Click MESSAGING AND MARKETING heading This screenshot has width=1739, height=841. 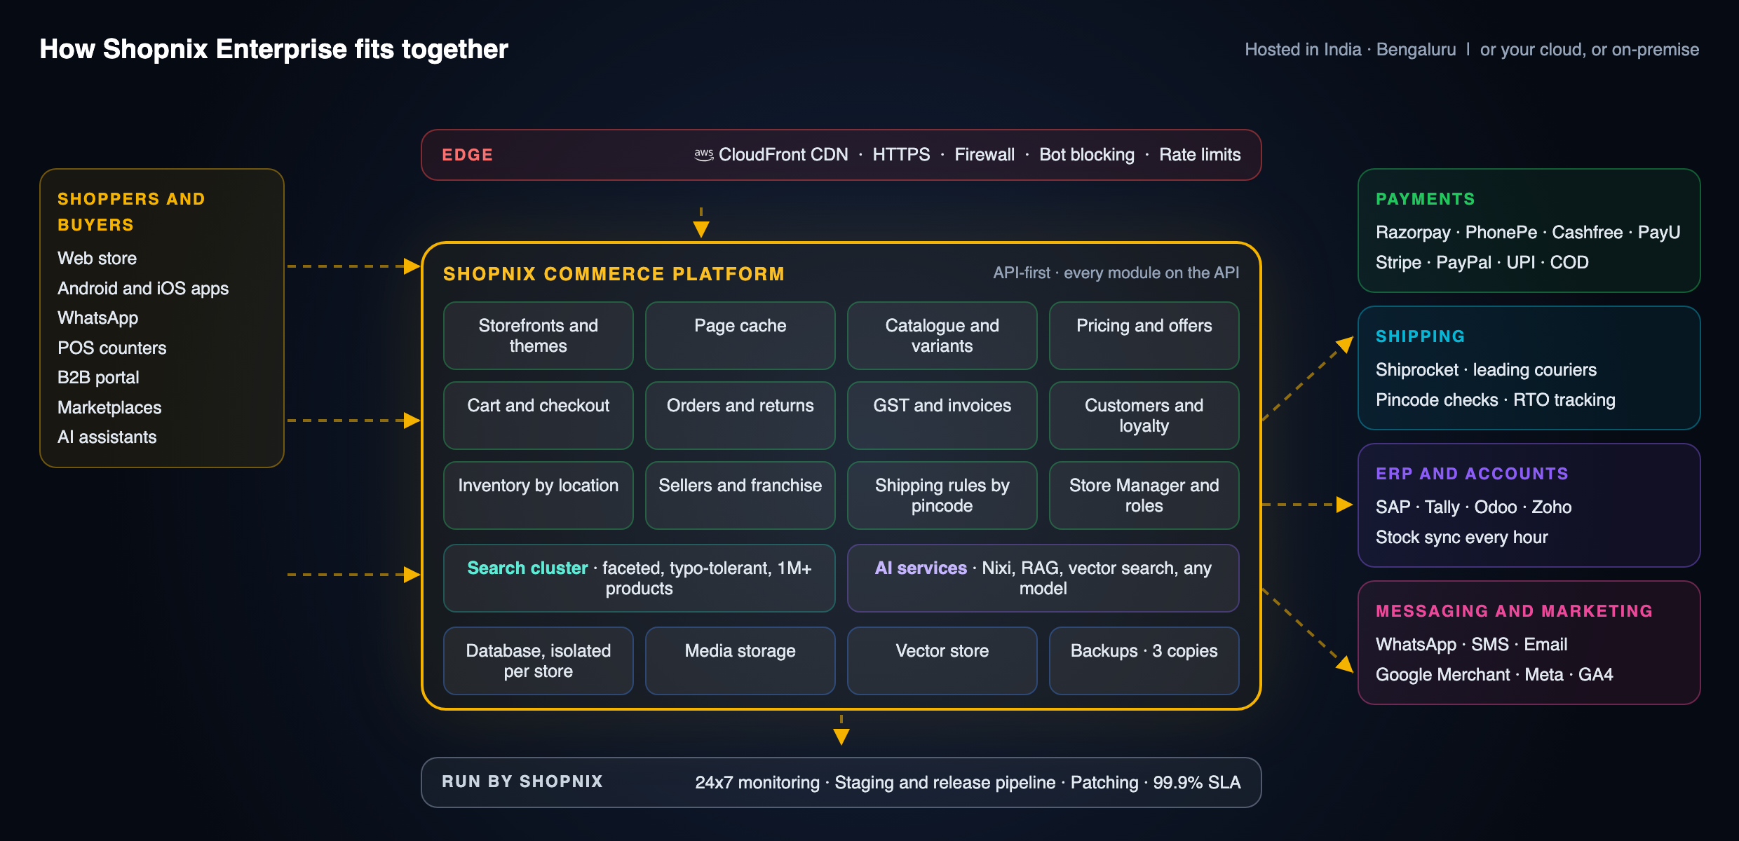[x=1515, y=611]
